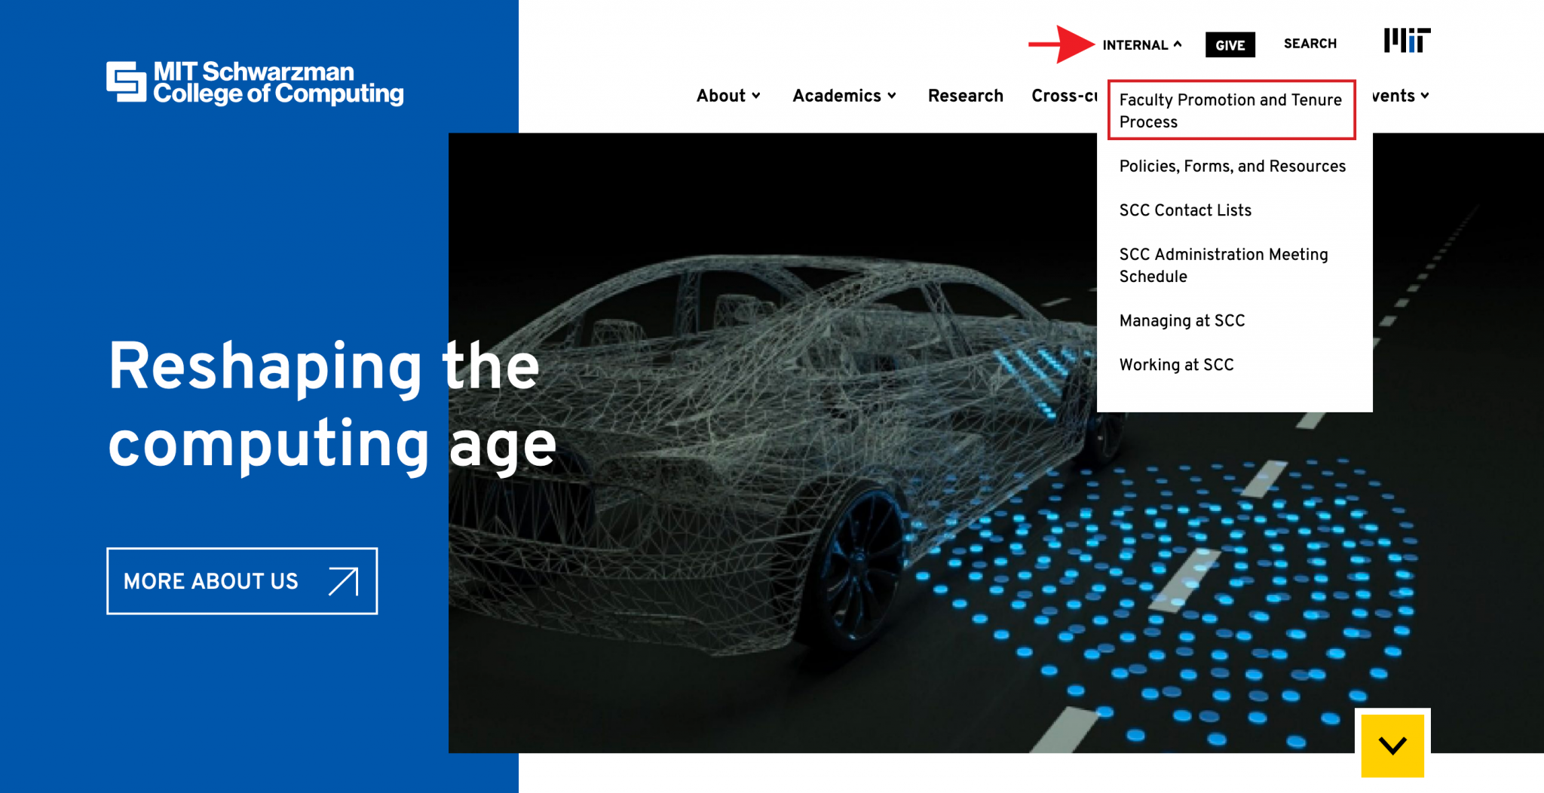The height and width of the screenshot is (793, 1544).
Task: Click the yellow scroll-down chevron button
Action: (x=1392, y=745)
